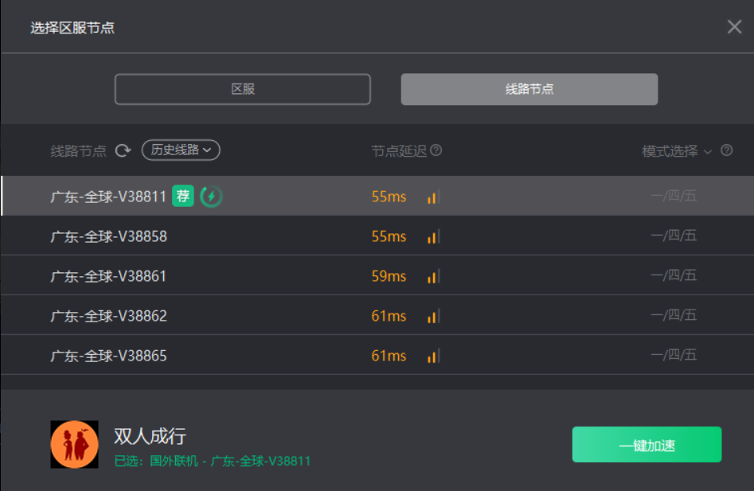Select node 广东-全球-V38865
This screenshot has width=754, height=491.
coord(377,356)
